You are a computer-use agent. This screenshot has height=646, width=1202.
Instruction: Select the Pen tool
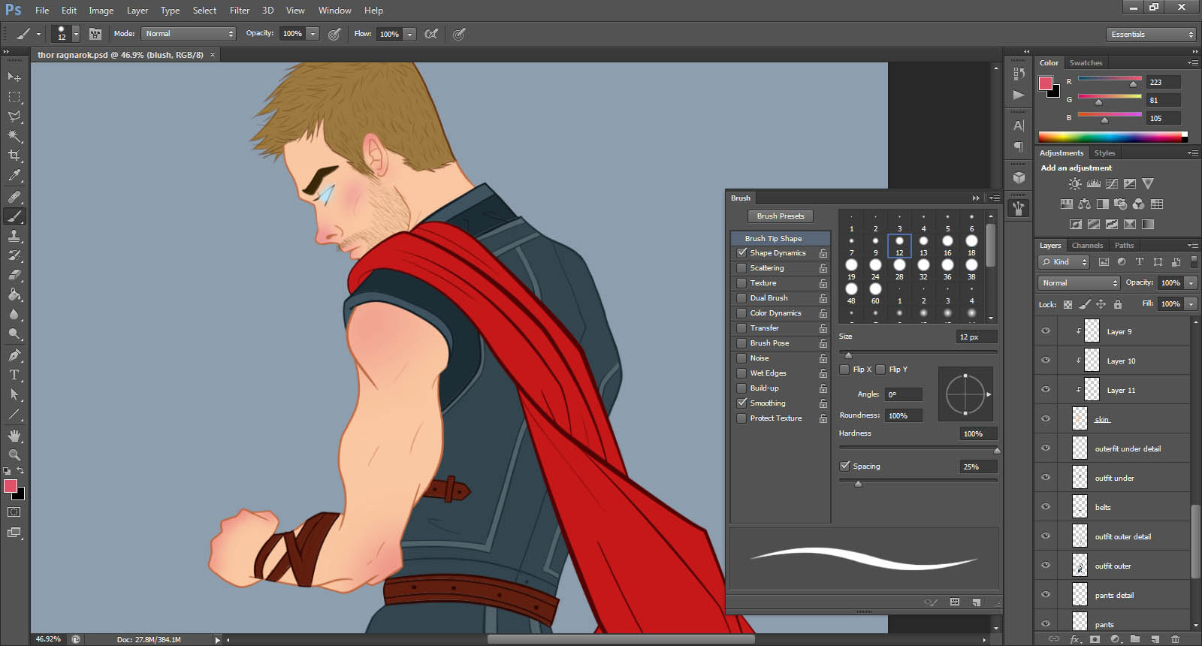[14, 355]
